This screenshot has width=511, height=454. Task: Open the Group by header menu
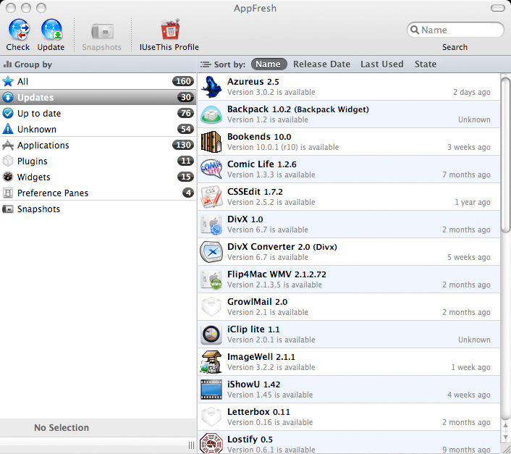click(28, 64)
